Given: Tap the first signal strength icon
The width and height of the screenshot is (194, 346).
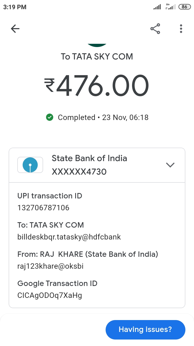Looking at the screenshot, I should 157,7.
